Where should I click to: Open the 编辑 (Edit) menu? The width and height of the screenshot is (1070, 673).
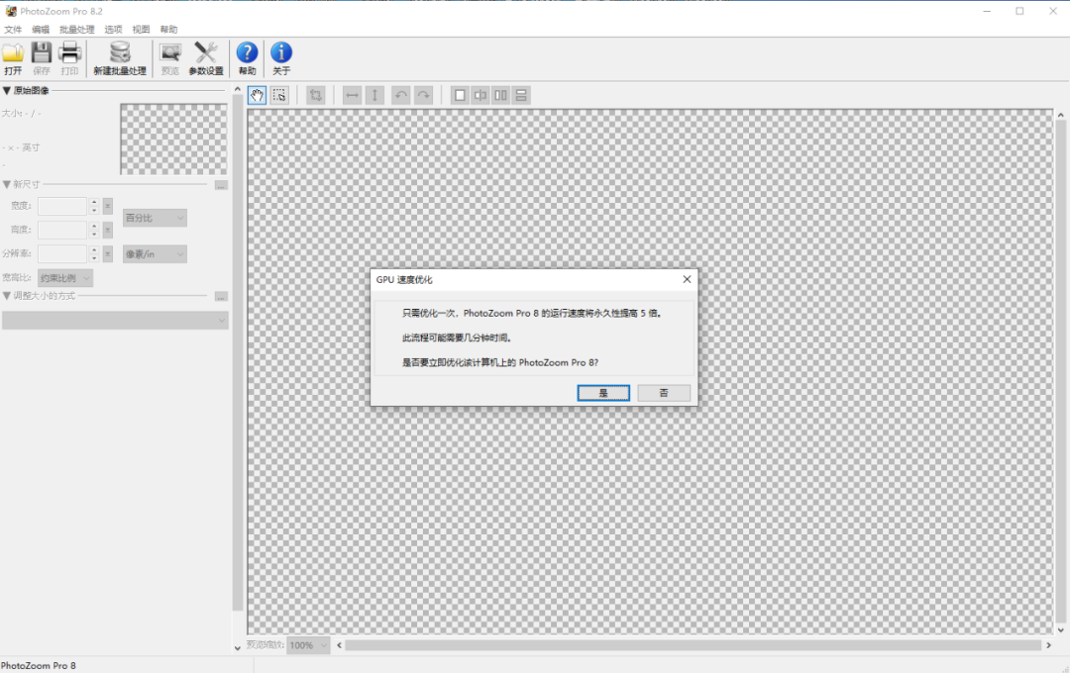point(41,30)
